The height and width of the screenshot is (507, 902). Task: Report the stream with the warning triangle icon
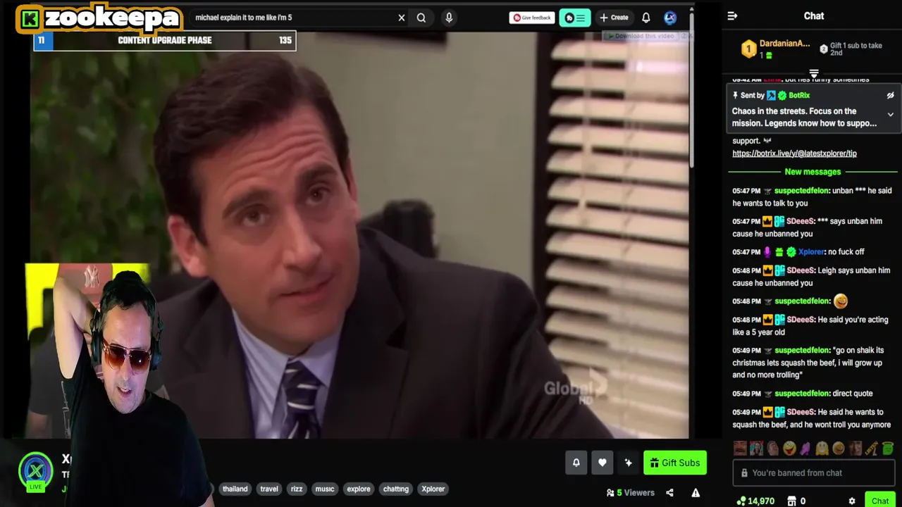coord(696,493)
